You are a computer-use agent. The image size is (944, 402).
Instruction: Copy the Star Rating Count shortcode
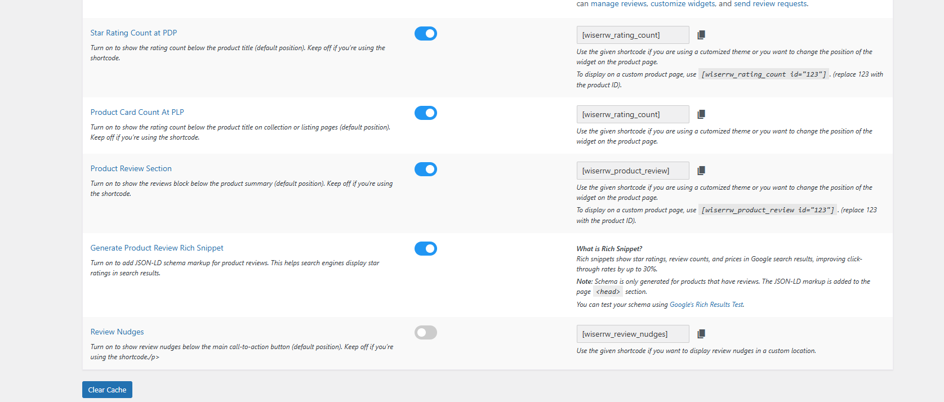point(701,35)
